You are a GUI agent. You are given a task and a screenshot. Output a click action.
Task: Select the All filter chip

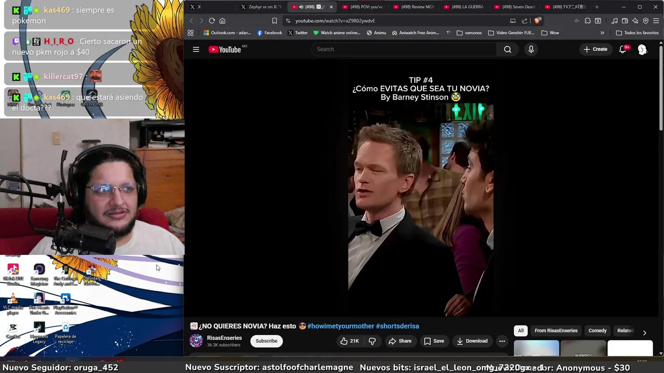[x=521, y=331]
